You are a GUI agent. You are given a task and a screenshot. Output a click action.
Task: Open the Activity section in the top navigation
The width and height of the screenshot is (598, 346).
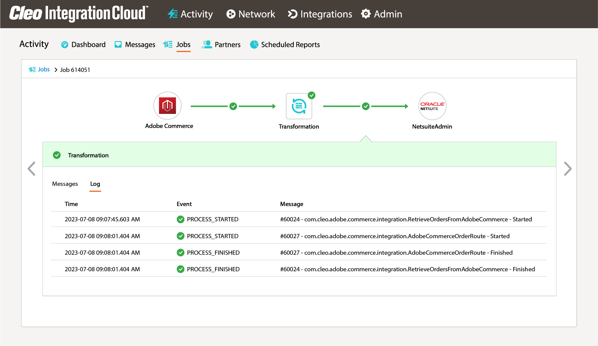tap(196, 14)
